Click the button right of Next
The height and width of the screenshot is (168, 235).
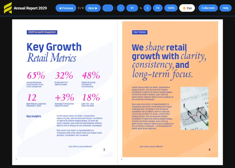click(x=108, y=8)
